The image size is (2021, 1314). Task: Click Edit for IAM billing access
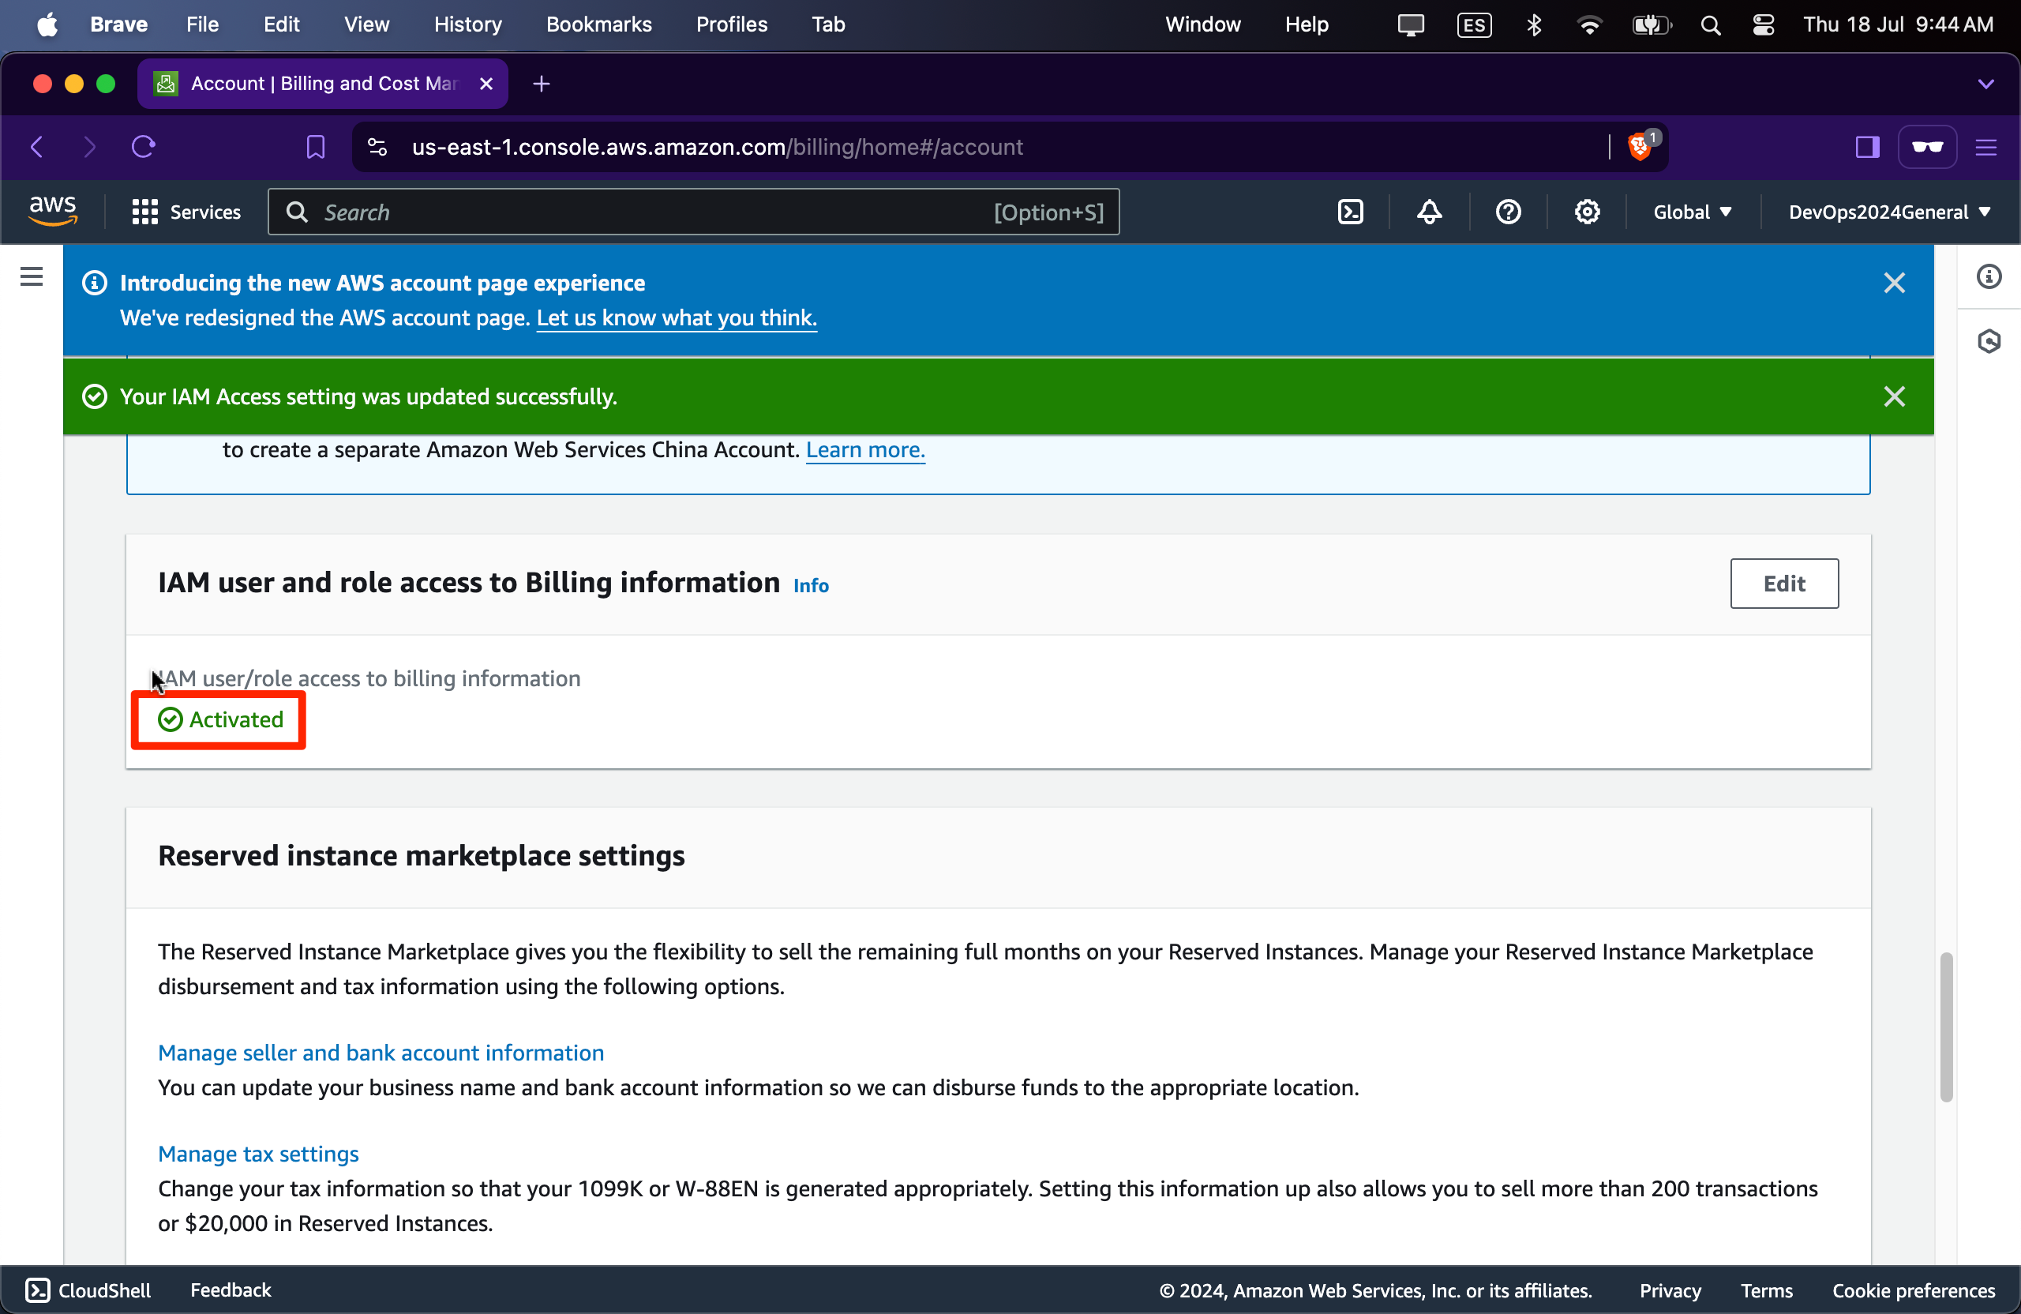click(x=1783, y=584)
